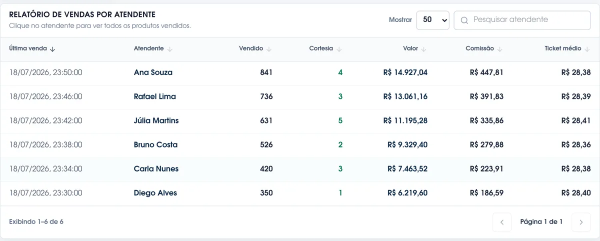Click sort arrow beside Vendido column

tap(269, 49)
